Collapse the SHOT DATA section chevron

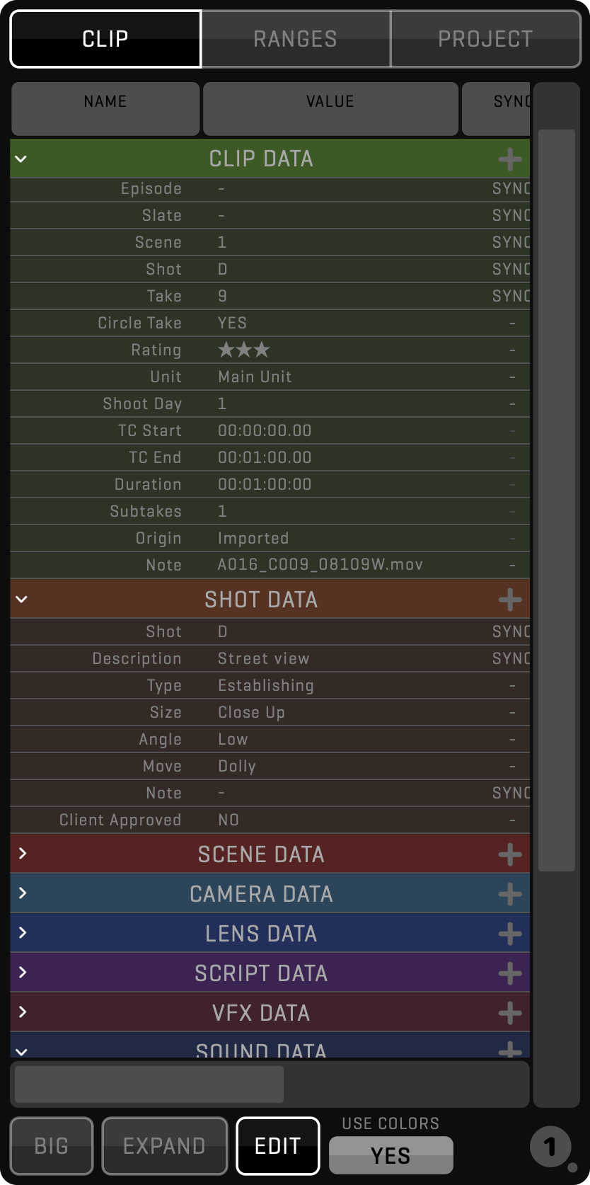[x=21, y=600]
